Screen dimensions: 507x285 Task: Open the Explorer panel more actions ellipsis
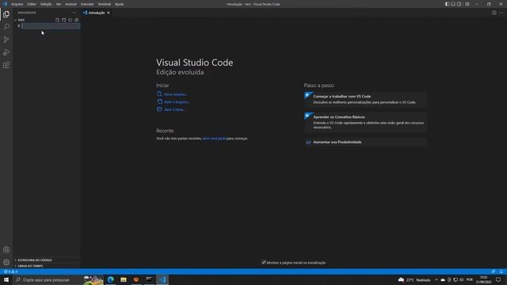point(74,13)
